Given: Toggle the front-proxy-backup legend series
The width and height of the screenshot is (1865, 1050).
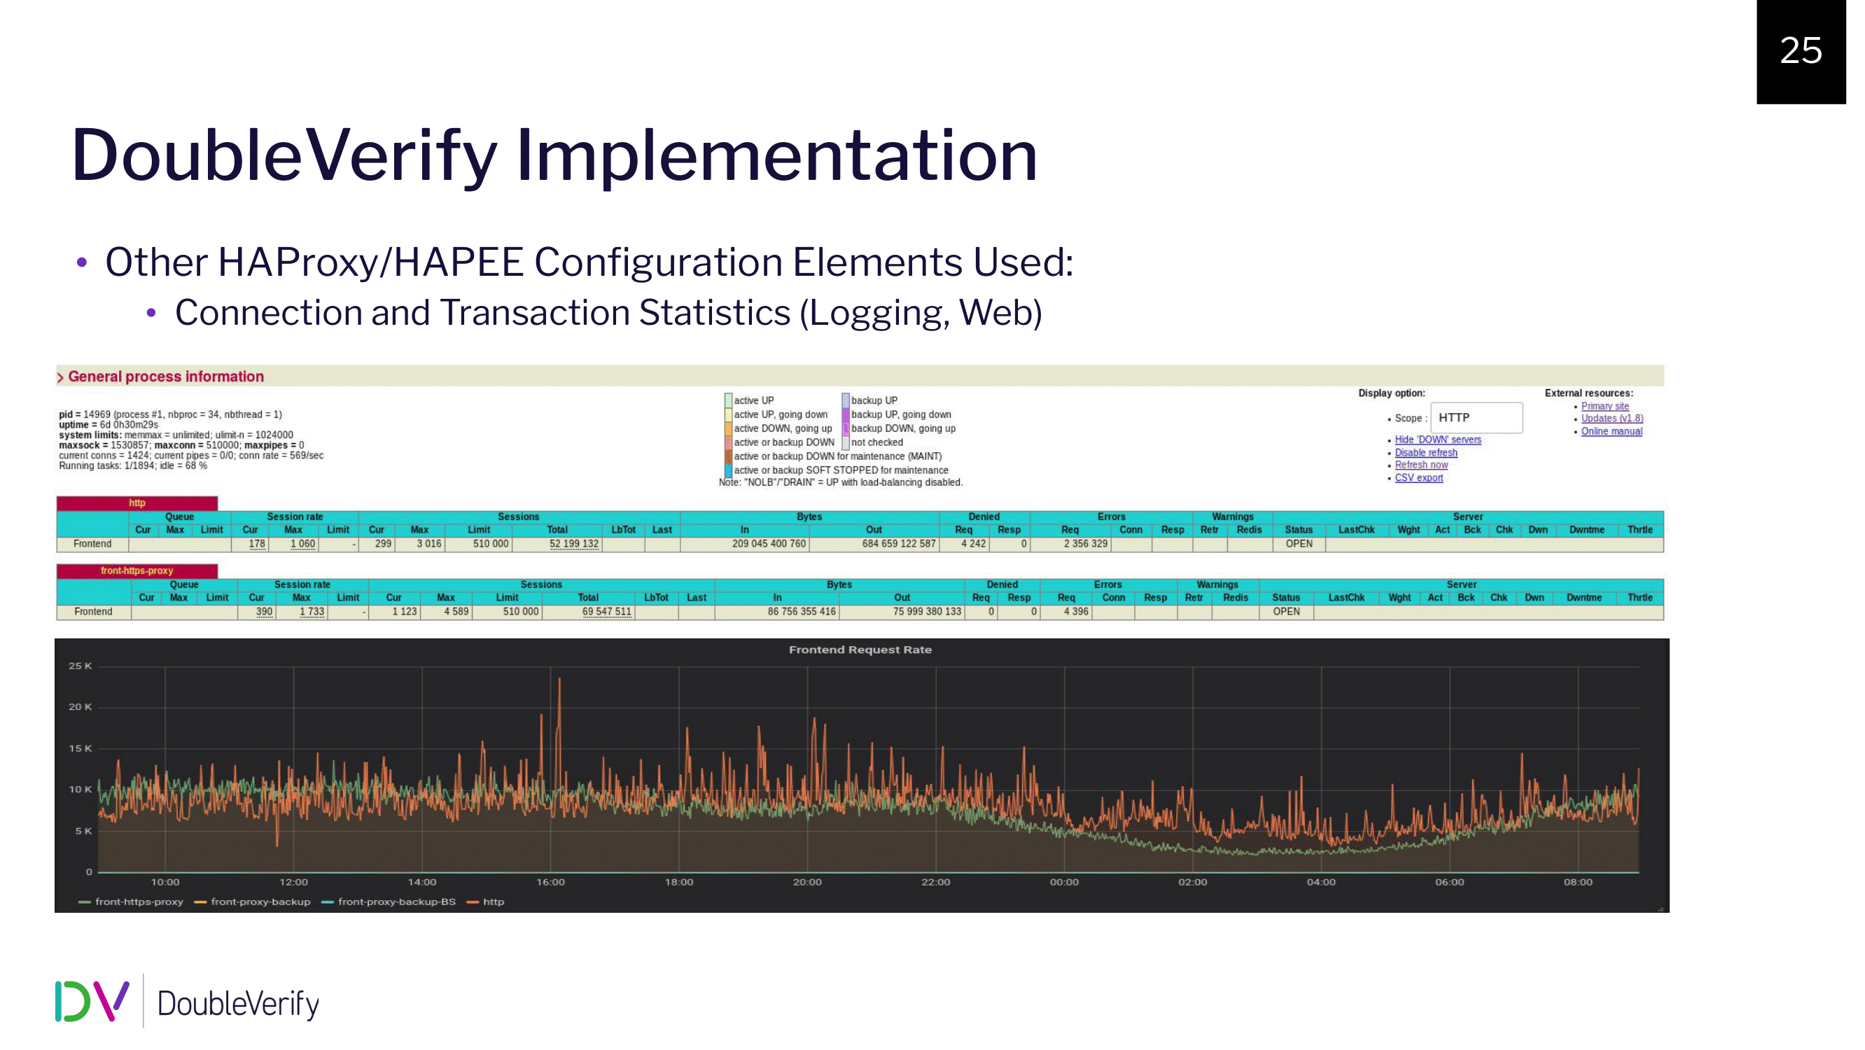Looking at the screenshot, I should [253, 902].
